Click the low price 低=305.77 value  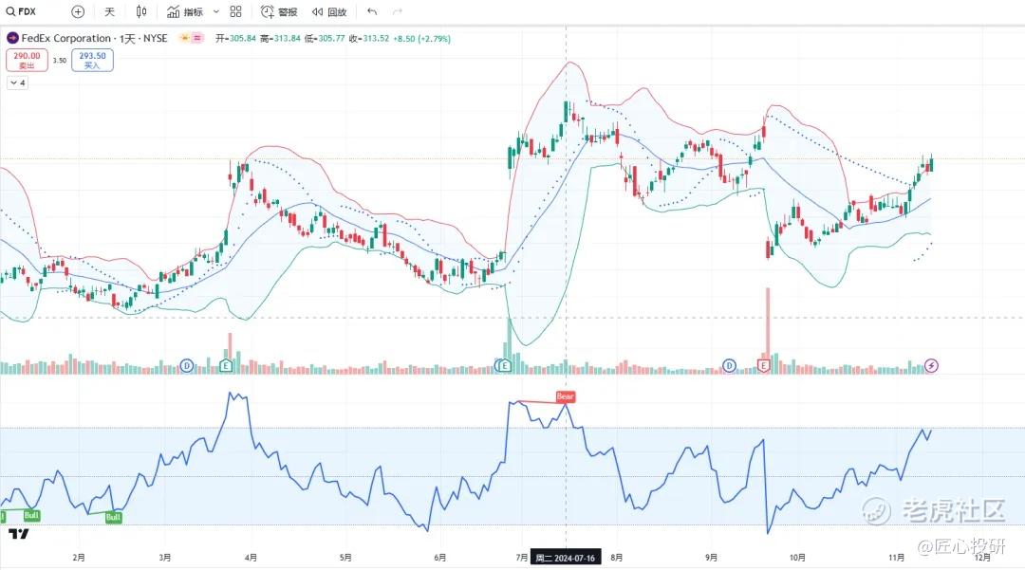pyautogui.click(x=325, y=39)
